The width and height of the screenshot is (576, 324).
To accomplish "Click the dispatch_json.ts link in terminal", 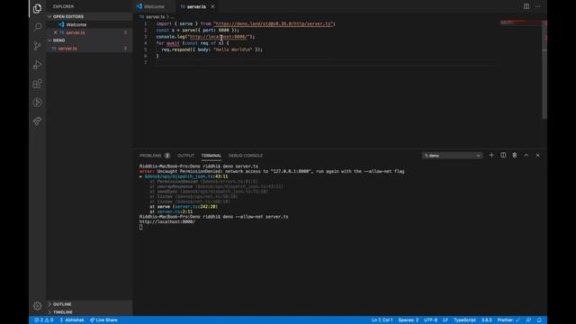I will (x=186, y=176).
